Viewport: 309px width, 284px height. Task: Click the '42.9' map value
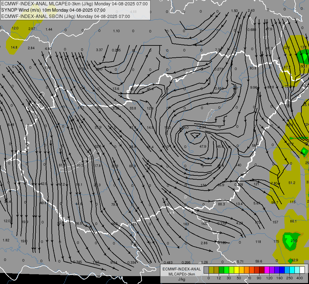pos(44,183)
